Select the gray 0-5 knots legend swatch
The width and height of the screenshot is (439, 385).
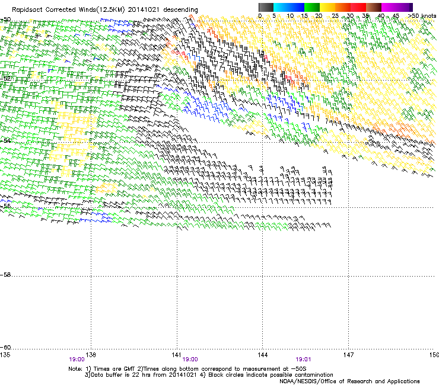pyautogui.click(x=266, y=7)
